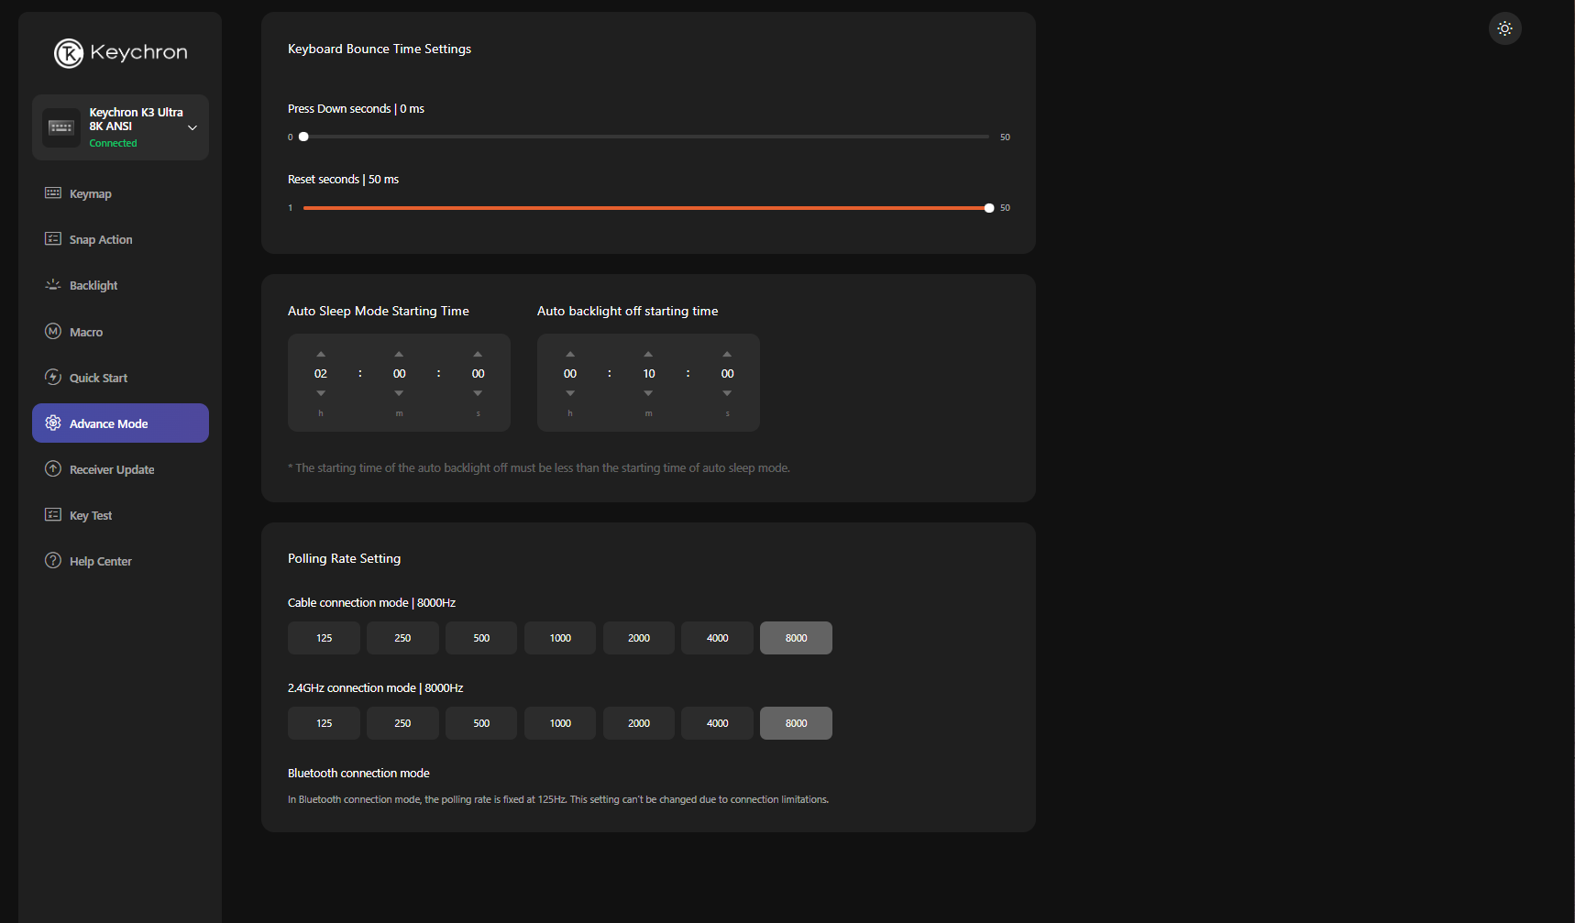Toggle light theme with the sun icon
Screen dimensions: 1575x923
1505,28
